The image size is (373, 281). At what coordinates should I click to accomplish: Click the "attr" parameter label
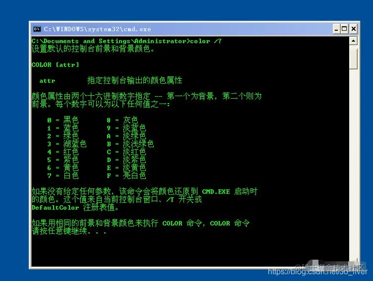click(x=47, y=81)
